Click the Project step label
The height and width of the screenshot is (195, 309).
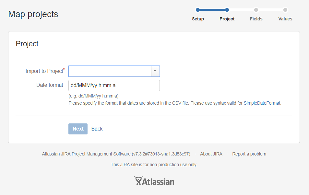point(227,19)
